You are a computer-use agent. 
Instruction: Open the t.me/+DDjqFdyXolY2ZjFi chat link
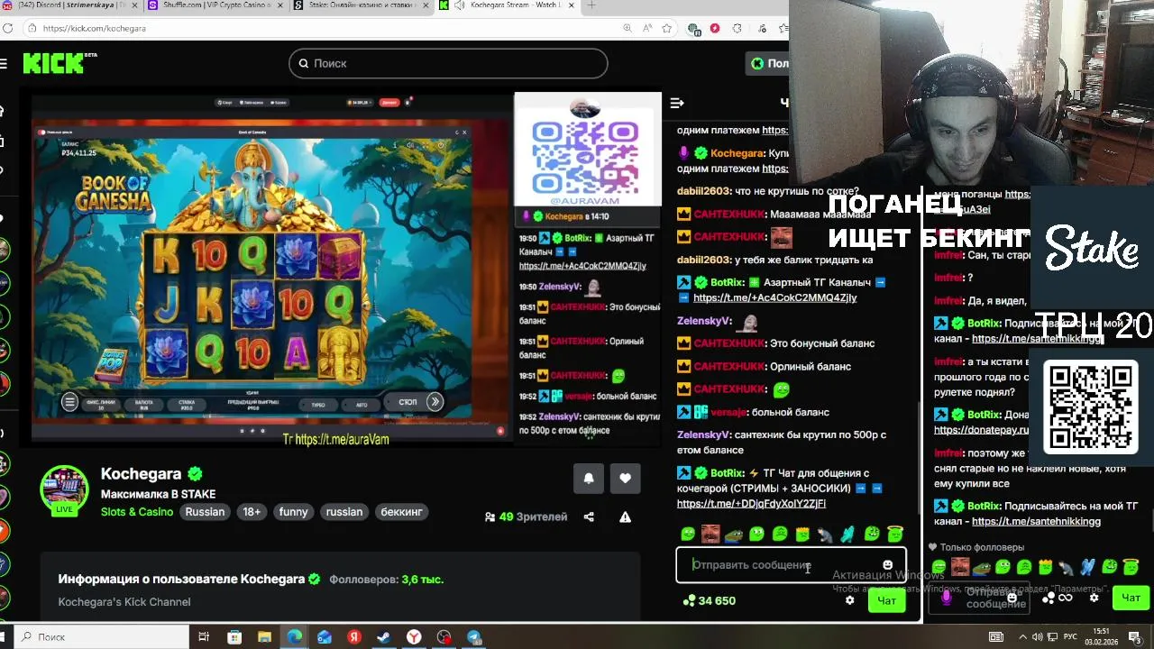pos(751,504)
